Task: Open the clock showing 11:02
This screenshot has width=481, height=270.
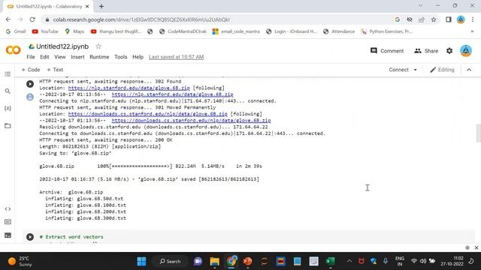Action: (452, 262)
